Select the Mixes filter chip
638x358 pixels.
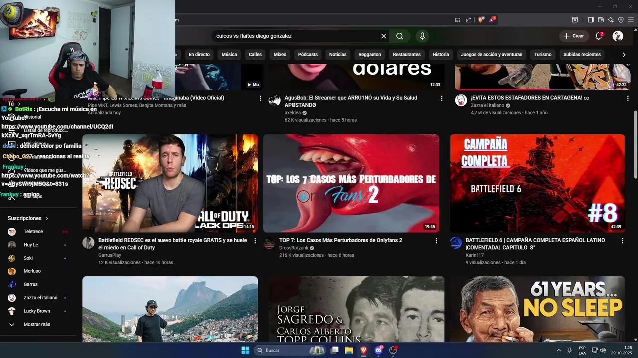pyautogui.click(x=280, y=54)
